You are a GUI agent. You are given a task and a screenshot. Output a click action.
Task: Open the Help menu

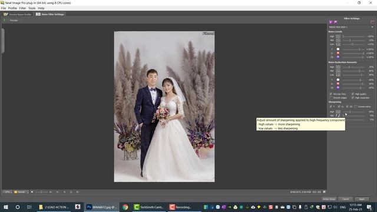41,8
